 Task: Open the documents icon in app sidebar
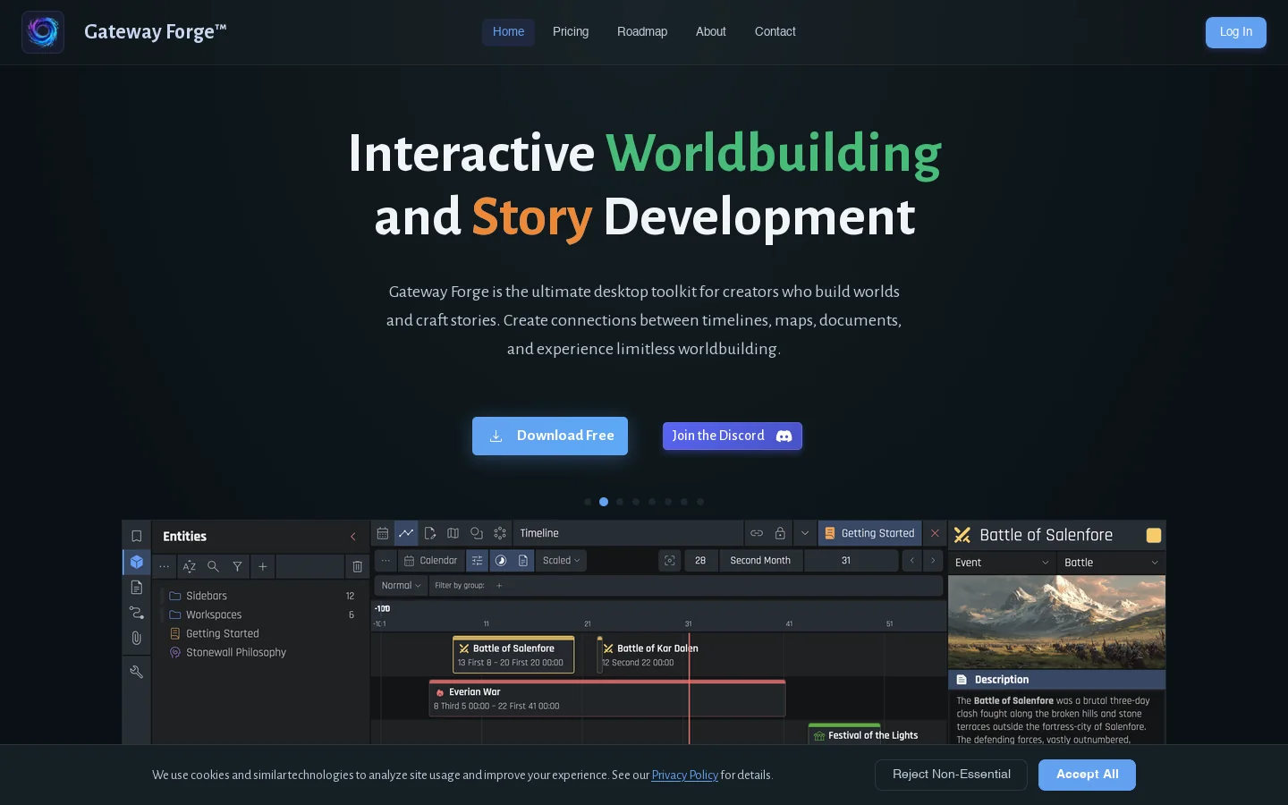coord(137,588)
